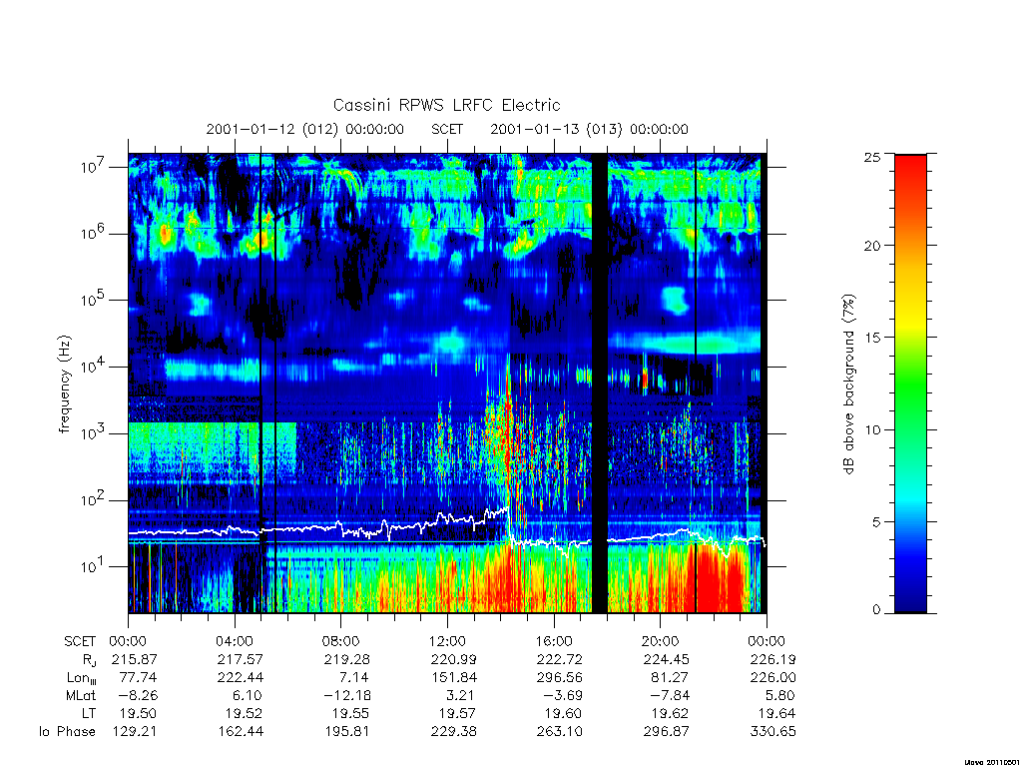The height and width of the screenshot is (767, 1022).
Task: Click the radial distance value "219.28"
Action: click(346, 659)
